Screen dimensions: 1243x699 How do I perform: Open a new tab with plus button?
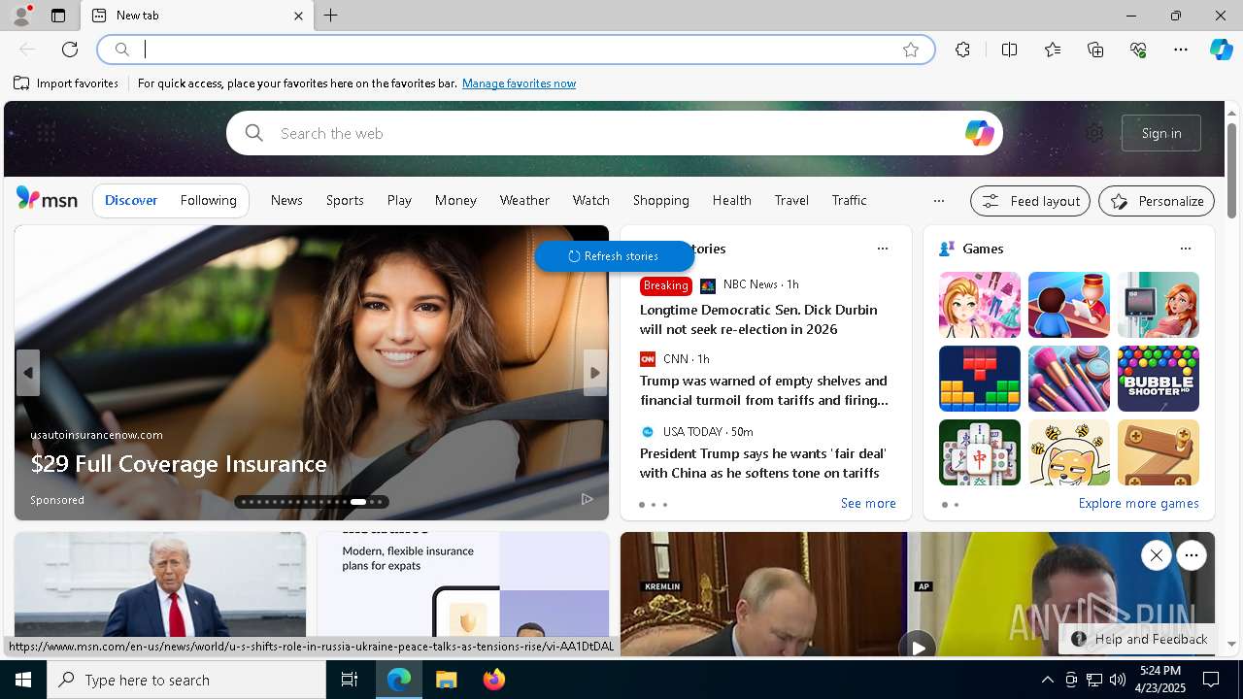click(x=331, y=16)
